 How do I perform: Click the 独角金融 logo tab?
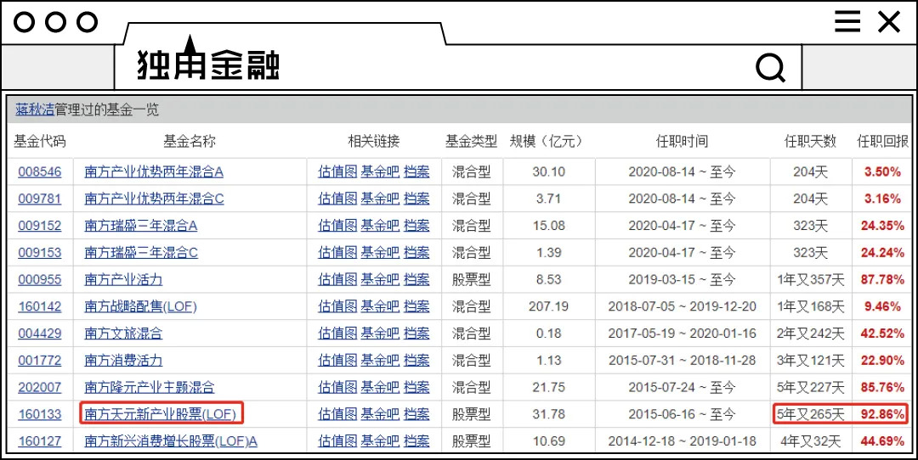click(208, 65)
